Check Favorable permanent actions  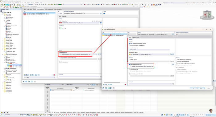point(177,61)
